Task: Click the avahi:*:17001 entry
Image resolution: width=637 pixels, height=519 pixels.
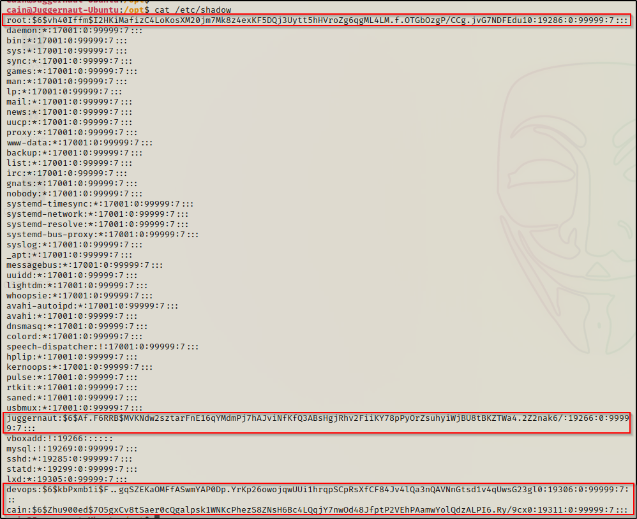Action: coord(72,316)
